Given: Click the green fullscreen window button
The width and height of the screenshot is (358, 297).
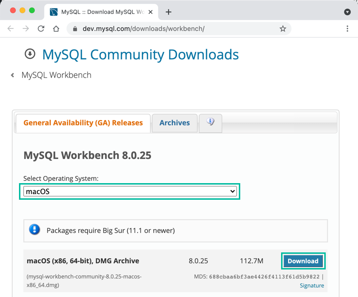Looking at the screenshot, I should click(x=32, y=10).
